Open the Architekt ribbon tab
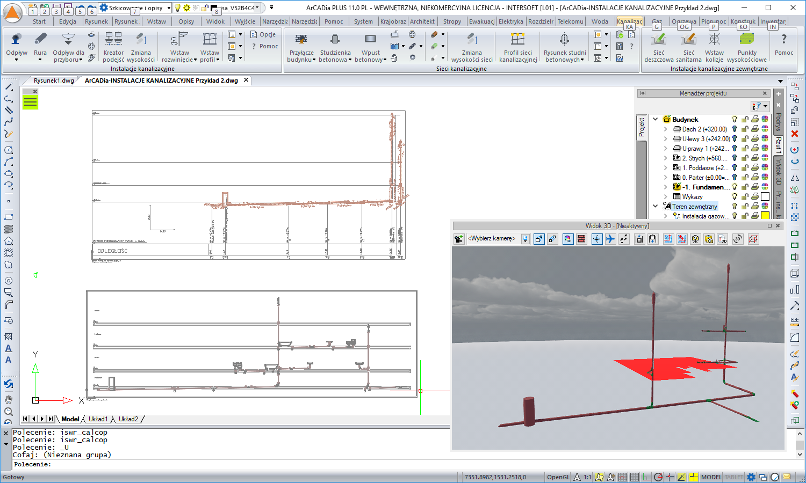The width and height of the screenshot is (806, 483). [422, 21]
